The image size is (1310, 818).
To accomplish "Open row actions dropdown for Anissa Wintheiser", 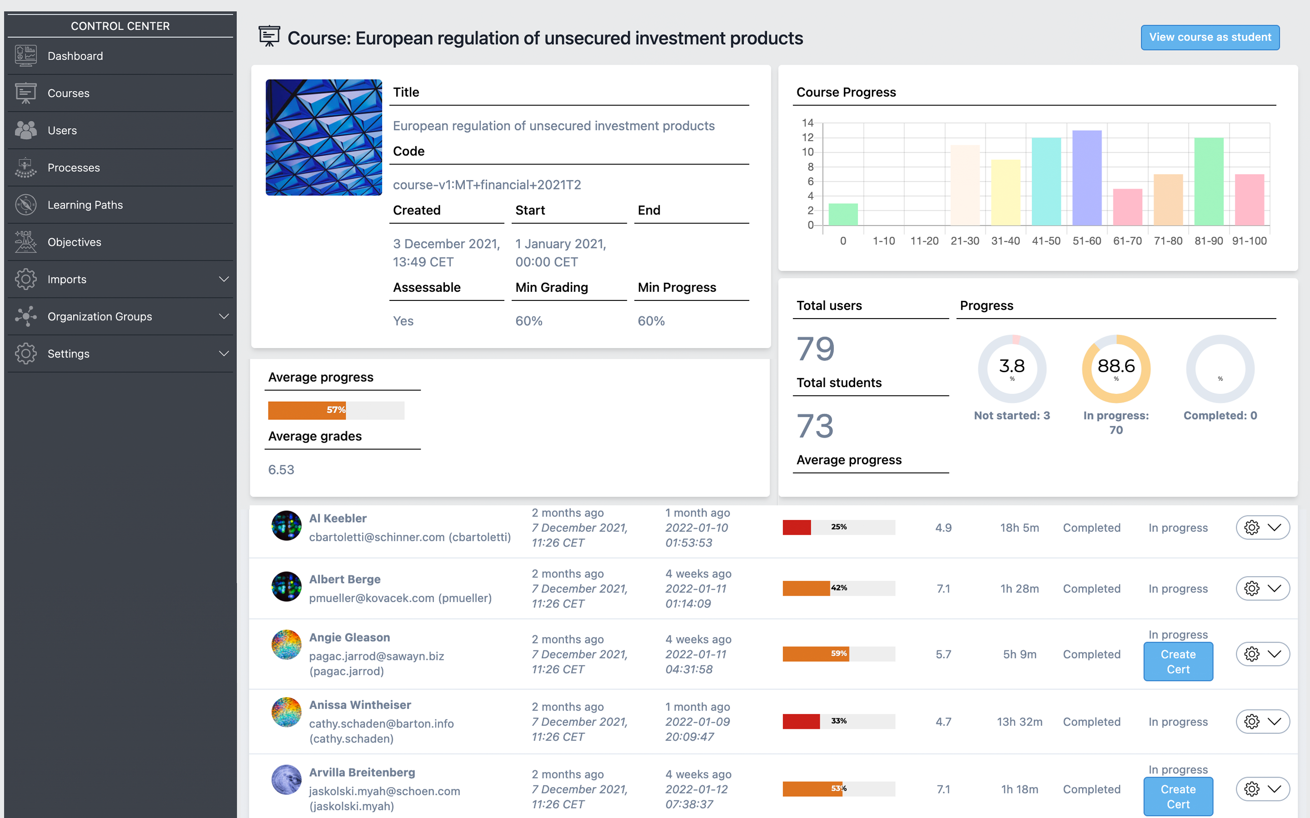I will pos(1275,721).
